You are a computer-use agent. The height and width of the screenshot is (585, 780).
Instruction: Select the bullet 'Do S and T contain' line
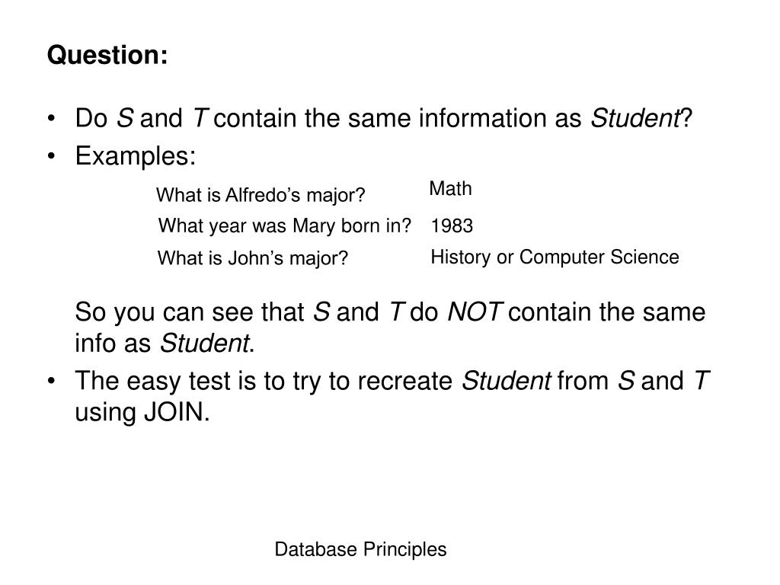[x=383, y=118]
